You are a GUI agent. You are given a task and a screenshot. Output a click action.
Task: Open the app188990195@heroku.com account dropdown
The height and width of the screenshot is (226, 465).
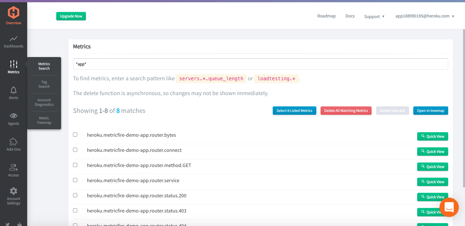click(425, 16)
